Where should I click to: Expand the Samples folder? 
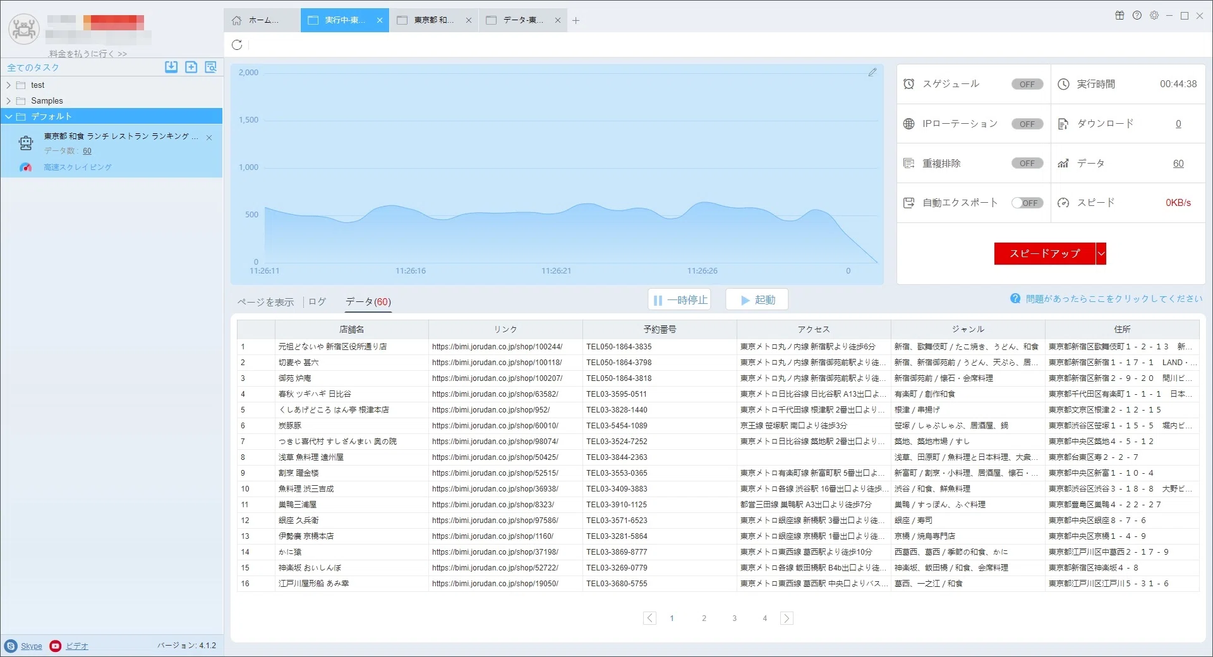pos(8,101)
